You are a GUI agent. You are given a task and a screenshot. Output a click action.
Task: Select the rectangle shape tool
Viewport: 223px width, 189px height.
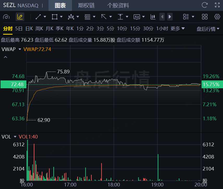point(55,17)
